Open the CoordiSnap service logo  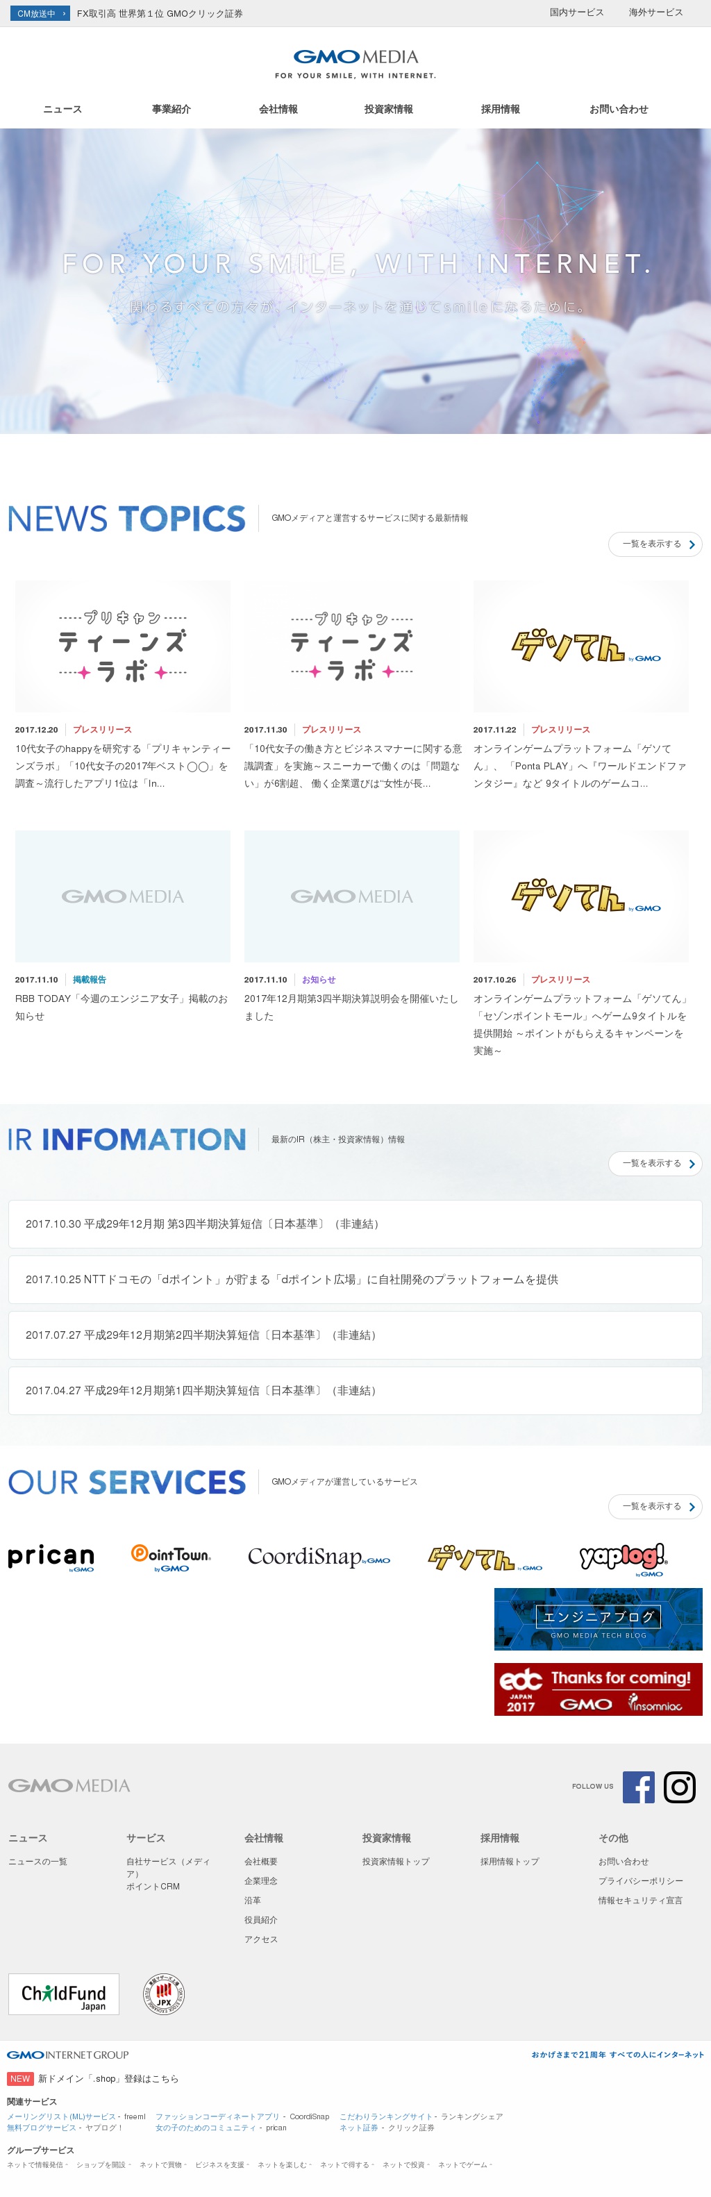[x=319, y=1557]
